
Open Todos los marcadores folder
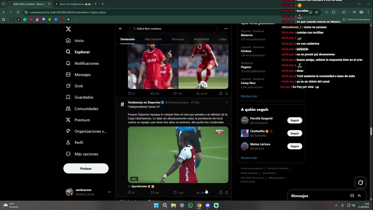(356, 20)
